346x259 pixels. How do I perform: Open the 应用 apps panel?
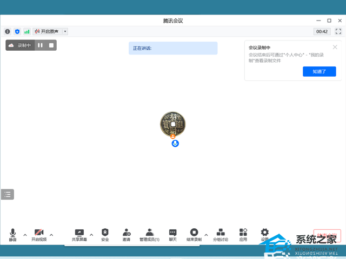(243, 235)
